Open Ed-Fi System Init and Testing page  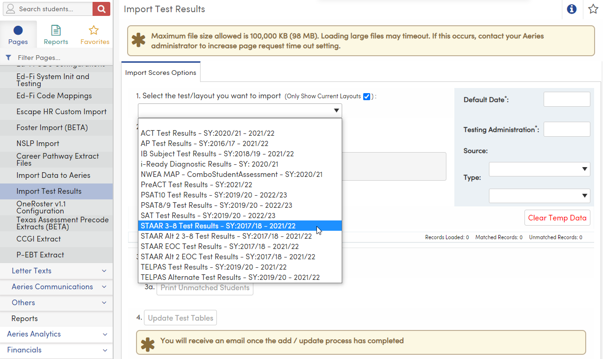(57, 80)
